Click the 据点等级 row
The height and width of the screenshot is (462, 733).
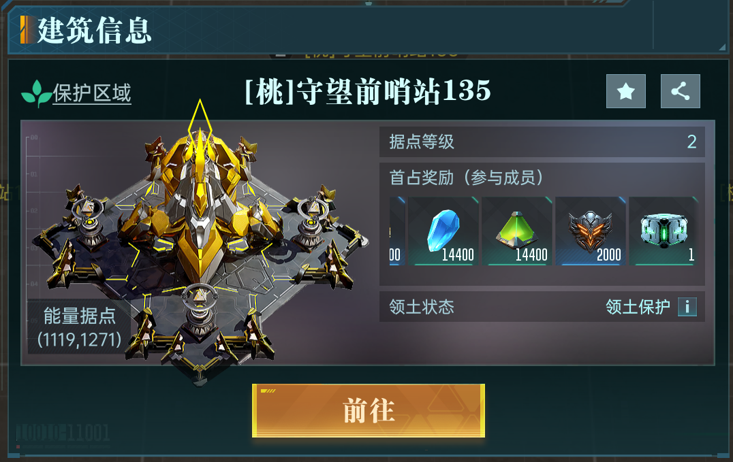pos(542,142)
